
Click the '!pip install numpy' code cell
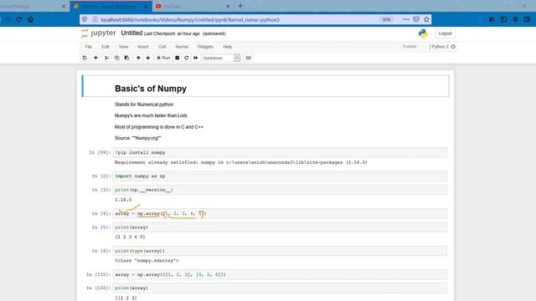(x=280, y=152)
